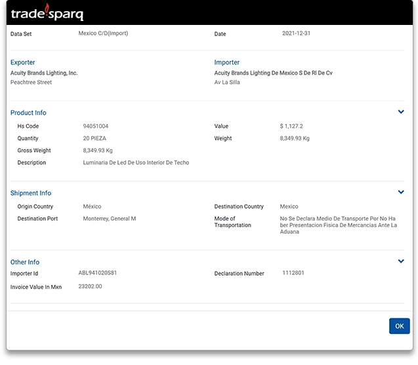Click the Gross Weight label

click(34, 150)
